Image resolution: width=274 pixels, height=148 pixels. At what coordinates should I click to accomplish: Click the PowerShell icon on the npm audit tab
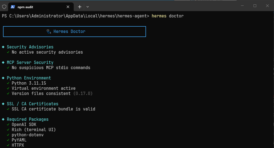point(13,7)
